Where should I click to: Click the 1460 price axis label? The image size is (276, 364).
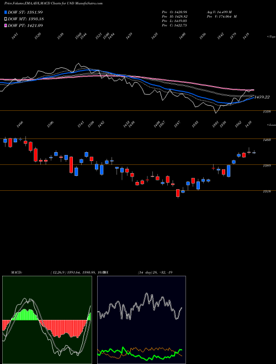click(x=267, y=140)
